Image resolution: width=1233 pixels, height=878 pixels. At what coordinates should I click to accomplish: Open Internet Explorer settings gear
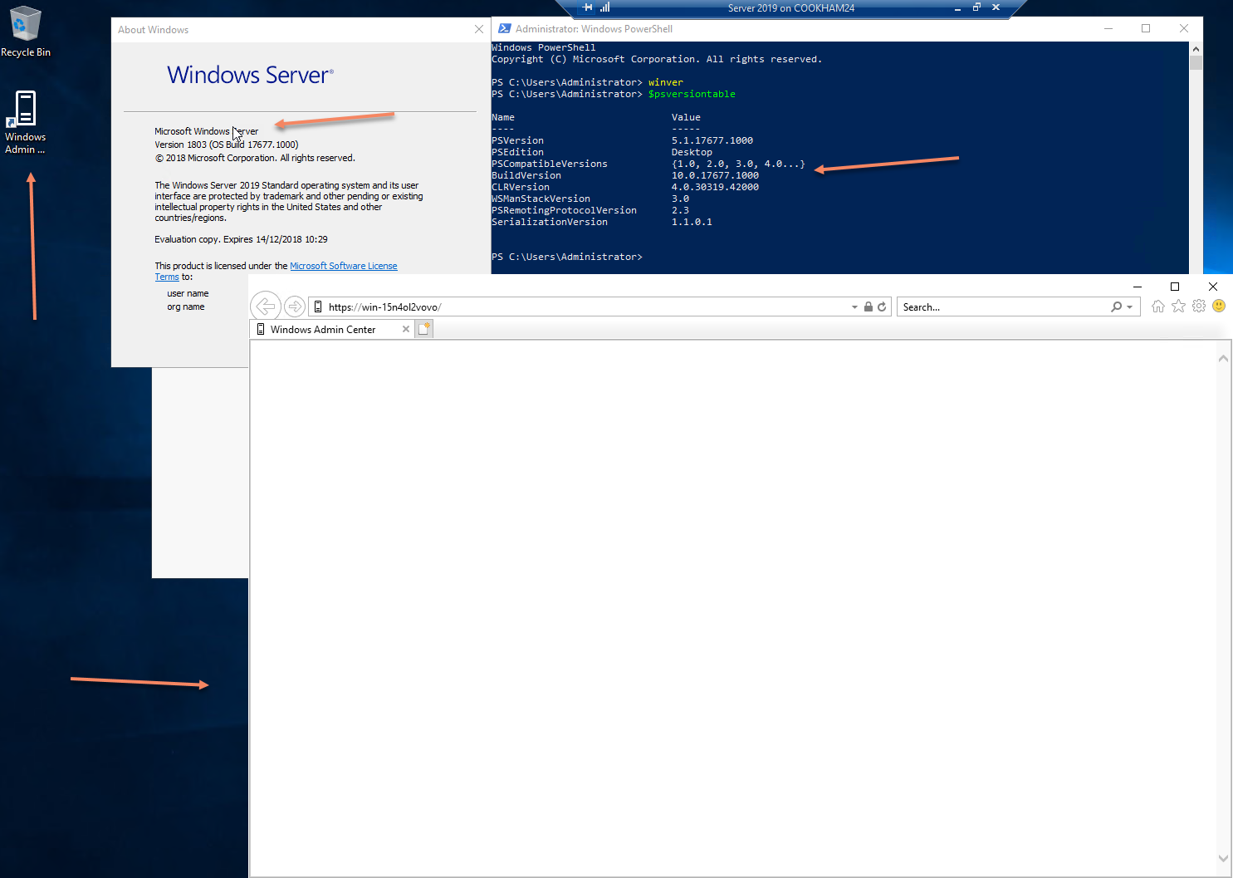point(1198,306)
